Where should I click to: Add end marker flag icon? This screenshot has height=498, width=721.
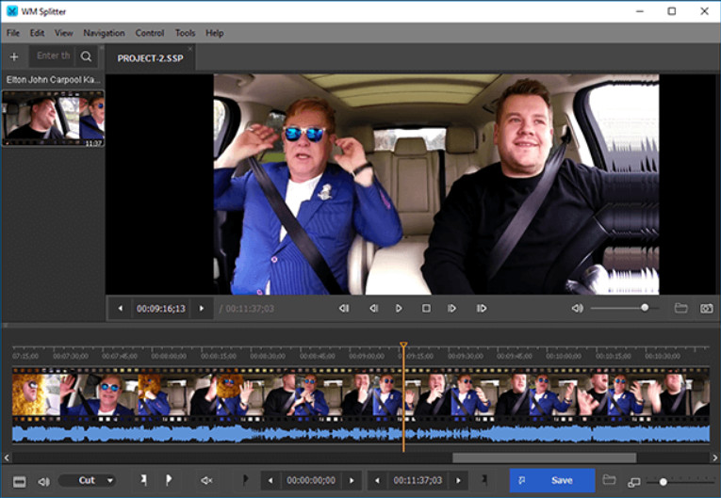click(x=169, y=480)
